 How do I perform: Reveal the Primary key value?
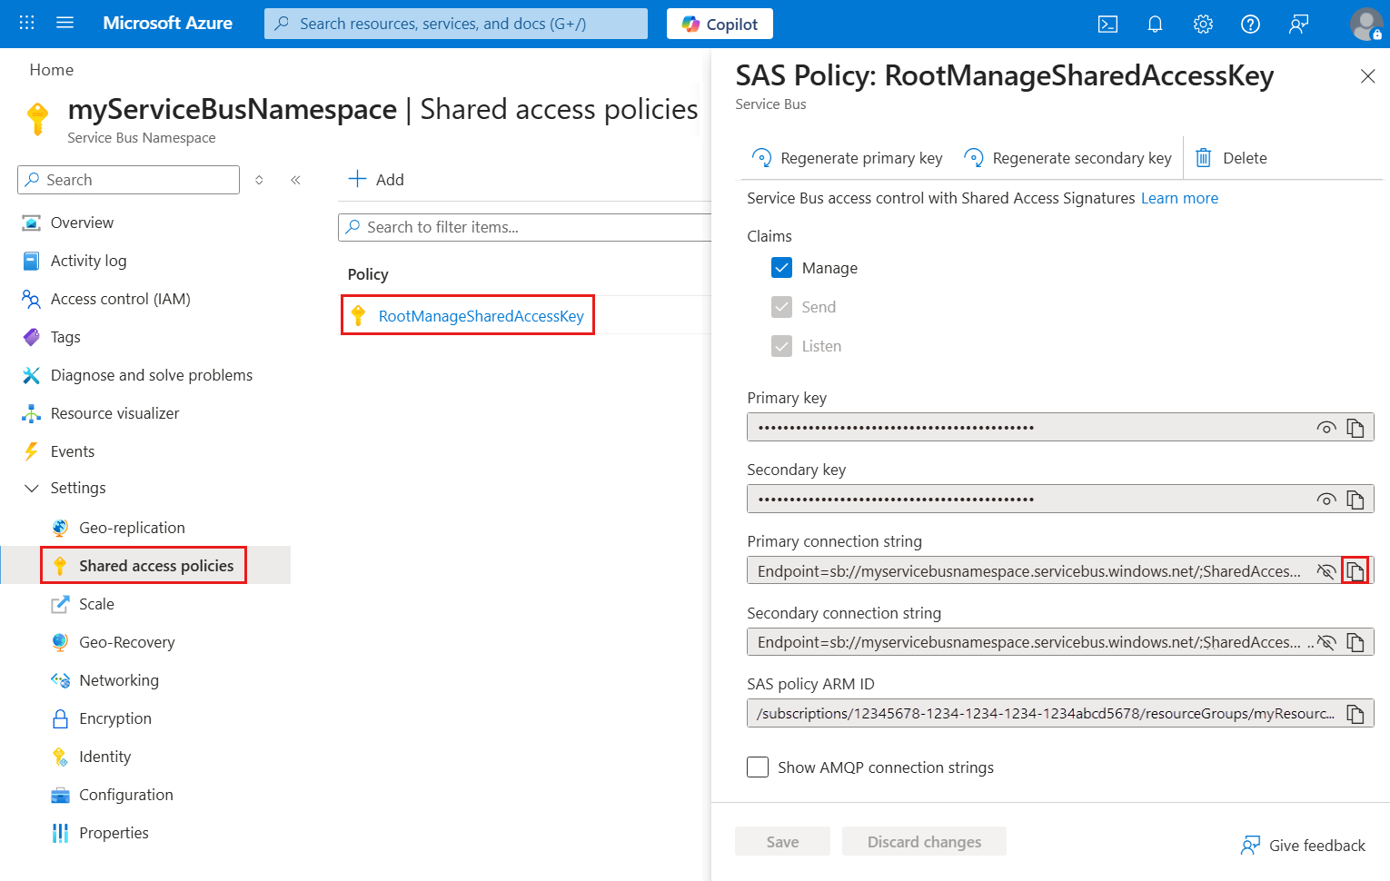coord(1326,427)
